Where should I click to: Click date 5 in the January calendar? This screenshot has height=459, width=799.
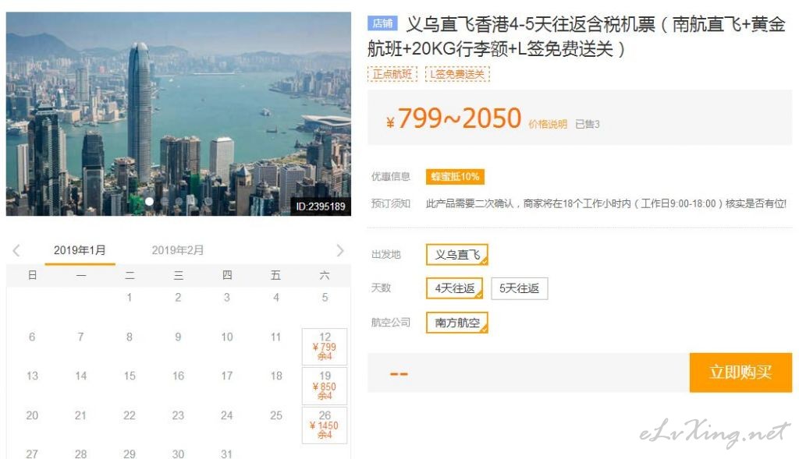[325, 297]
